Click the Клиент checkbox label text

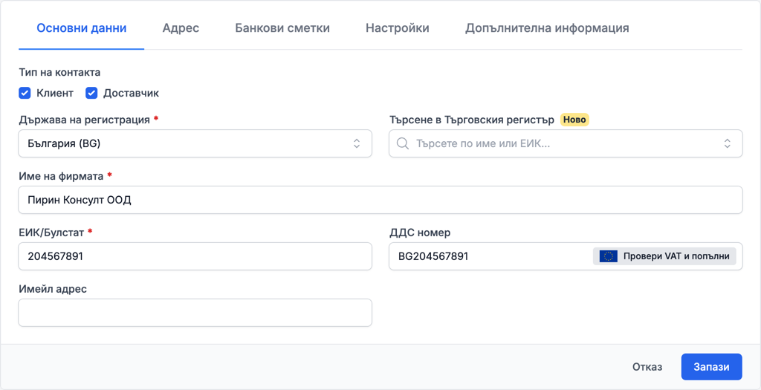55,93
